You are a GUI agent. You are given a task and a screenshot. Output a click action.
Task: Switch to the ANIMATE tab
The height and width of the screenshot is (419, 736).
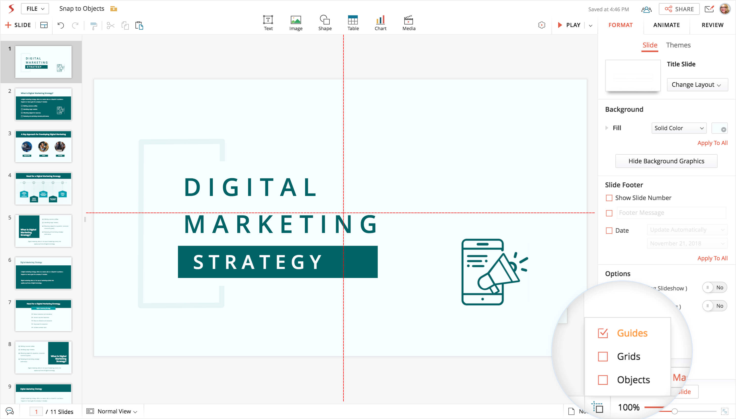[x=666, y=25]
